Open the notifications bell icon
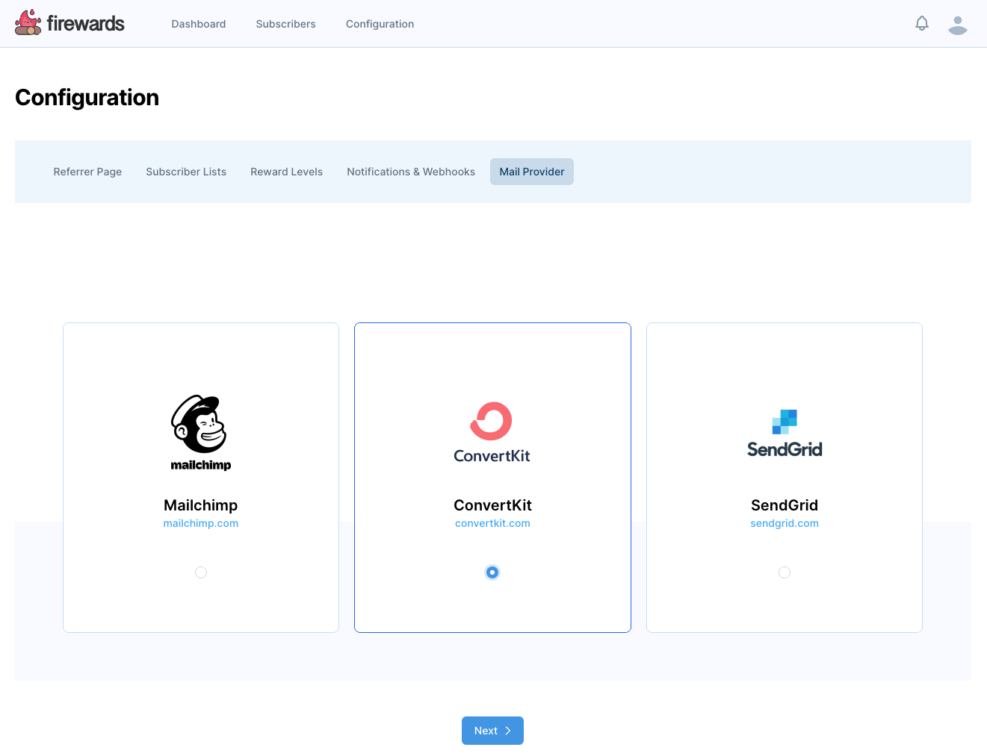The height and width of the screenshot is (756, 987). [x=922, y=23]
